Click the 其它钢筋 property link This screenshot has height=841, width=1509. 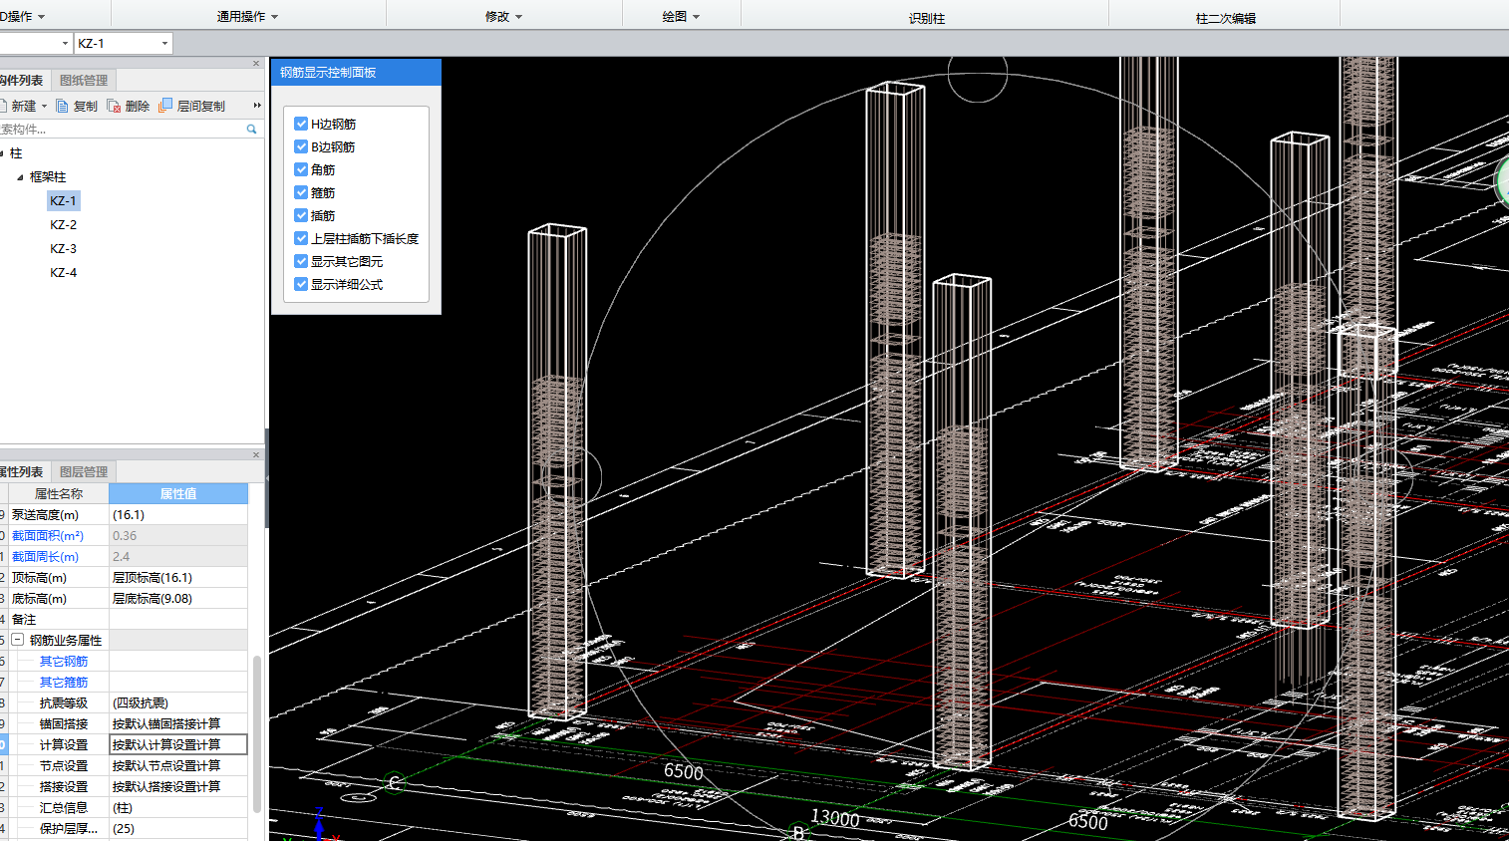pos(64,662)
